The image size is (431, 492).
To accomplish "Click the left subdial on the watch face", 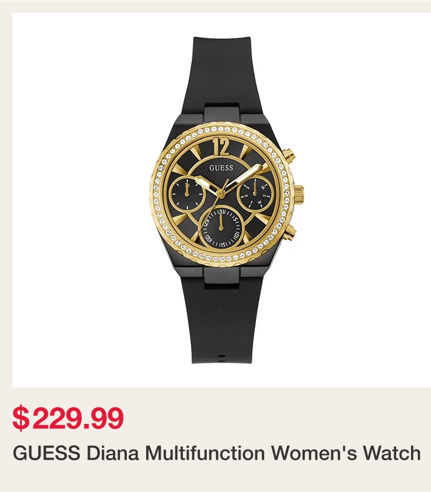I will point(187,194).
